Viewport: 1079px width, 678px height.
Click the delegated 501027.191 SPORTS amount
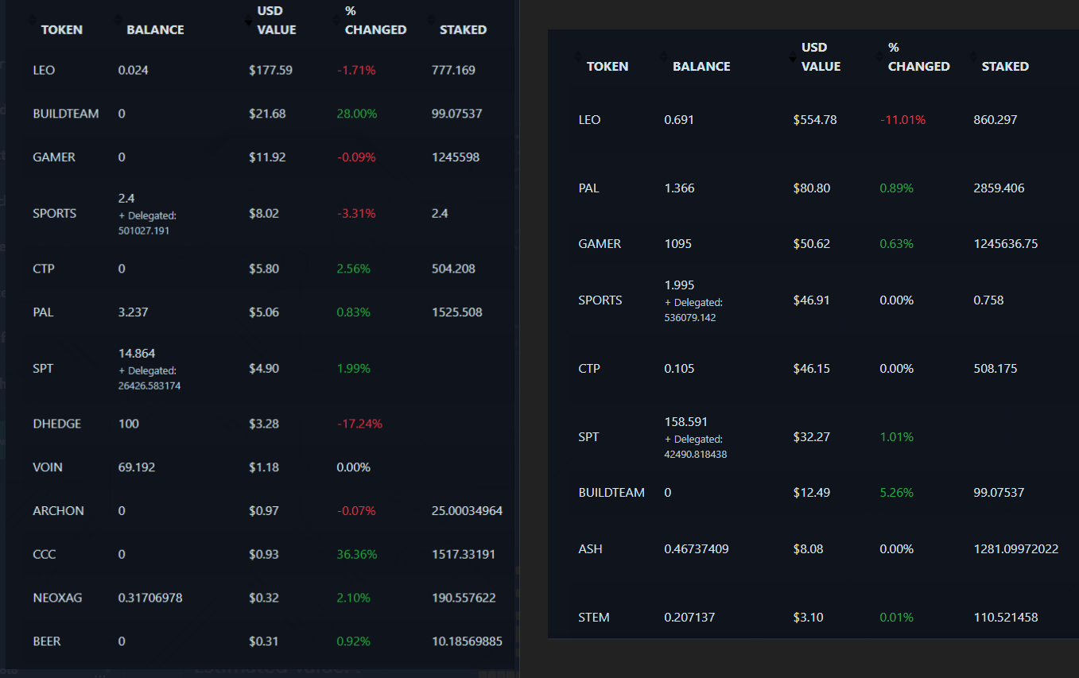point(144,231)
